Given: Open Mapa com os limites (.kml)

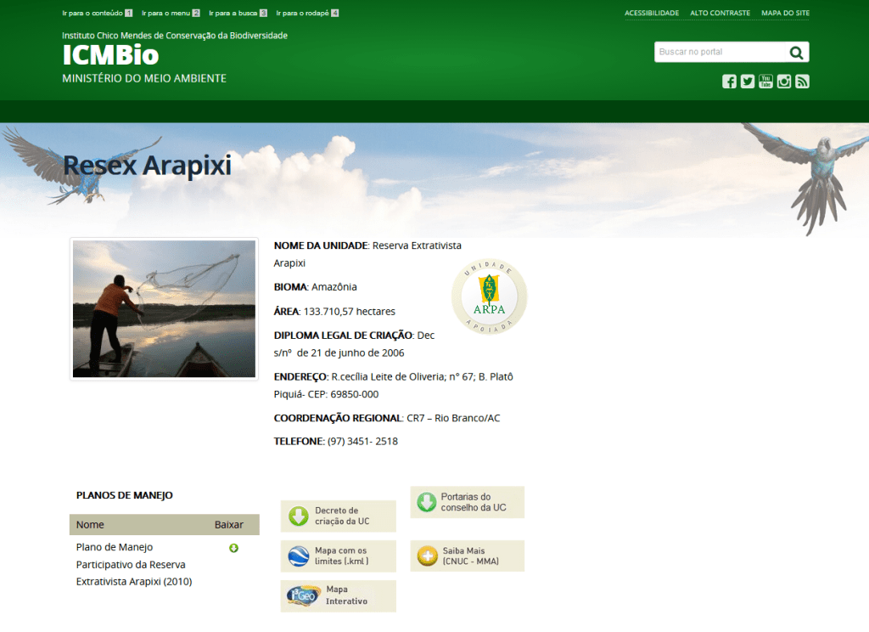Looking at the screenshot, I should tap(338, 556).
